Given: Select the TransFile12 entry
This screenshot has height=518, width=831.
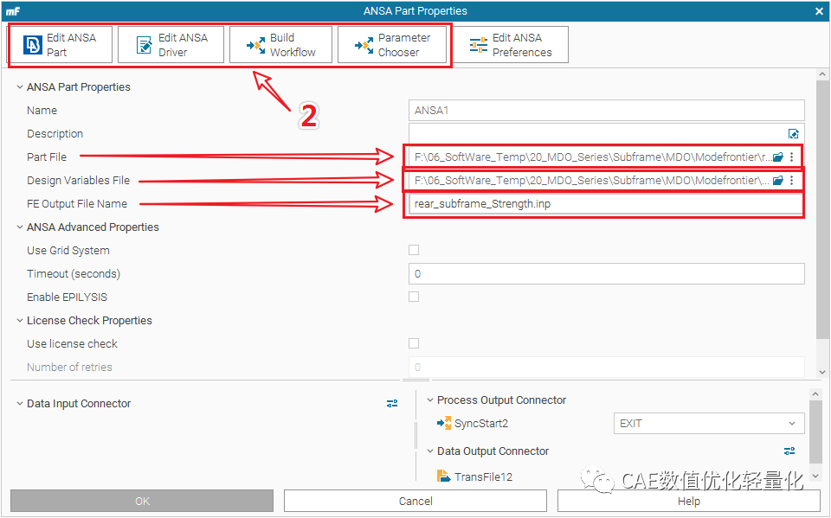Looking at the screenshot, I should [474, 476].
